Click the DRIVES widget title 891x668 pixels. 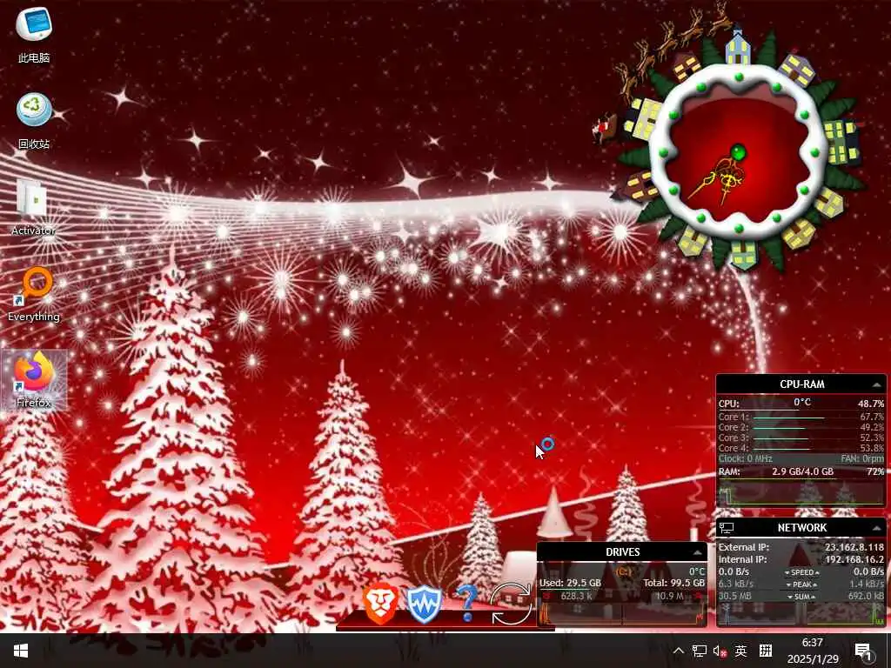tap(623, 552)
